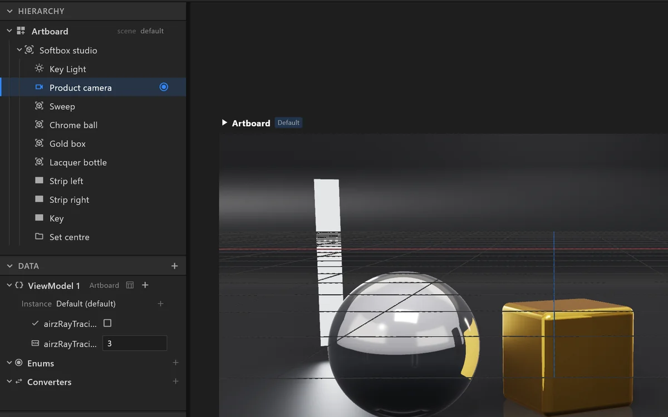668x417 pixels.
Task: Click the Strip left rectangle icon
Action: pos(39,181)
